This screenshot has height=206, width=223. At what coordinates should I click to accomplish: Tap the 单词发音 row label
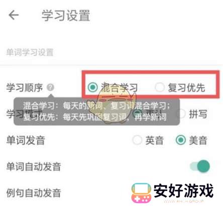26,140
